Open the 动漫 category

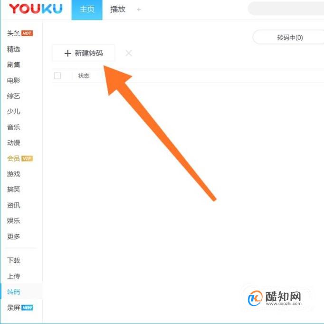click(14, 143)
